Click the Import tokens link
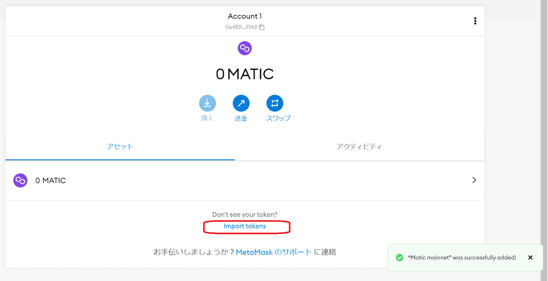The width and height of the screenshot is (548, 281). [245, 226]
